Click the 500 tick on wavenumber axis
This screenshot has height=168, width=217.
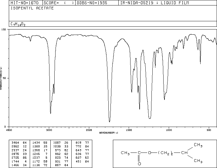pyautogui.click(x=209, y=130)
